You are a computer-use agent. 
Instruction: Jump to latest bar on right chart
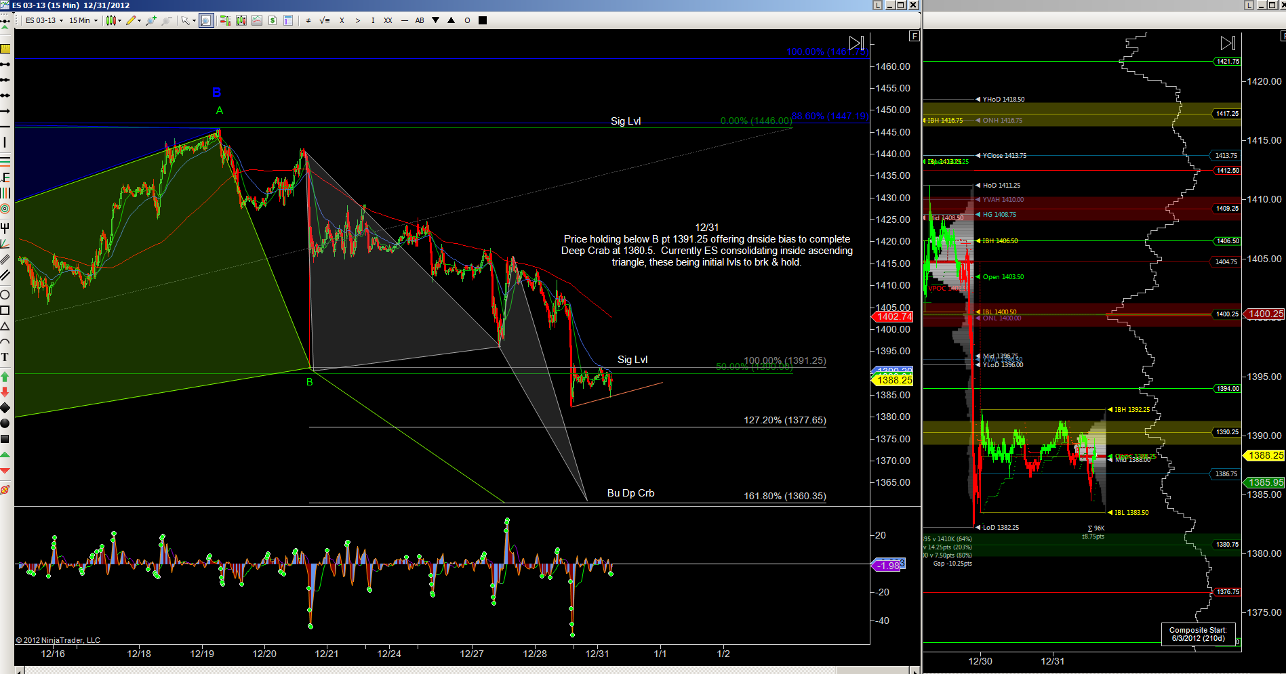click(1228, 43)
